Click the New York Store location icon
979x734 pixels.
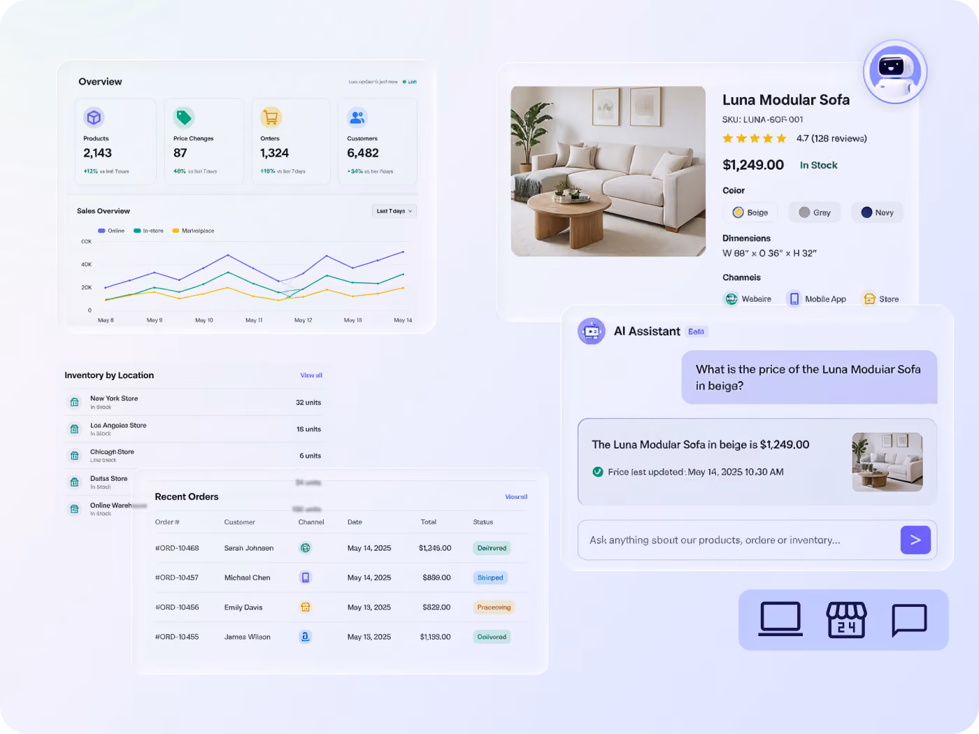pos(75,402)
